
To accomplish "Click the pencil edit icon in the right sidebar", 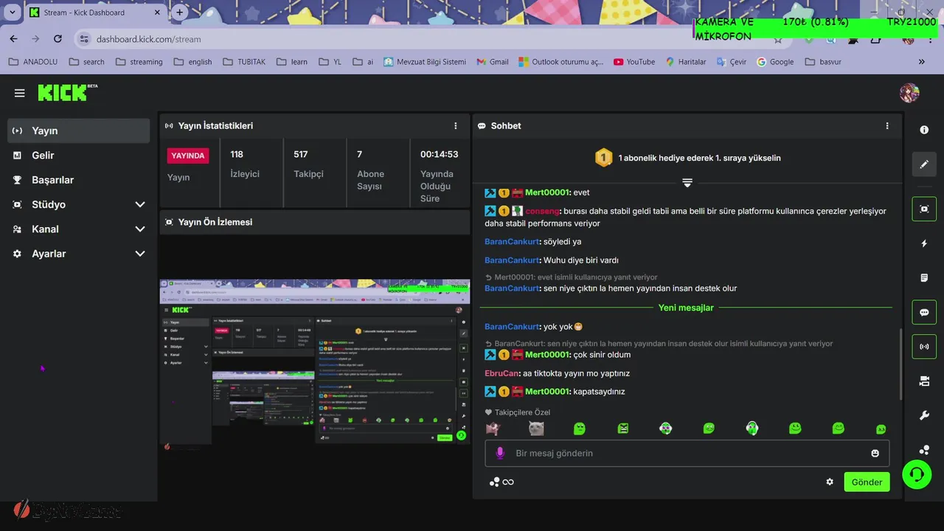I will [x=924, y=164].
